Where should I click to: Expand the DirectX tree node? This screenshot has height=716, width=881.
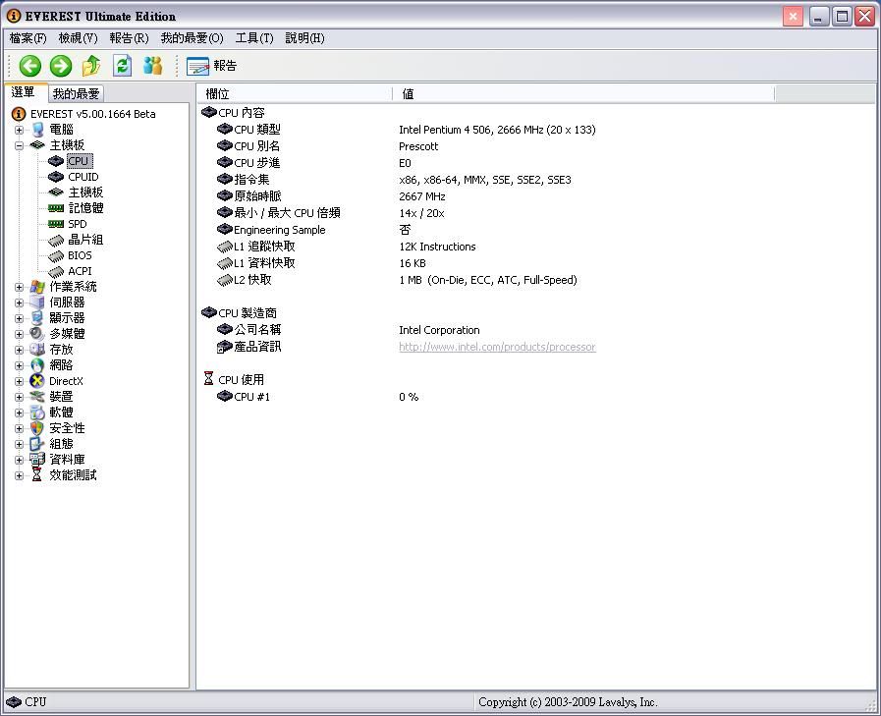click(19, 382)
